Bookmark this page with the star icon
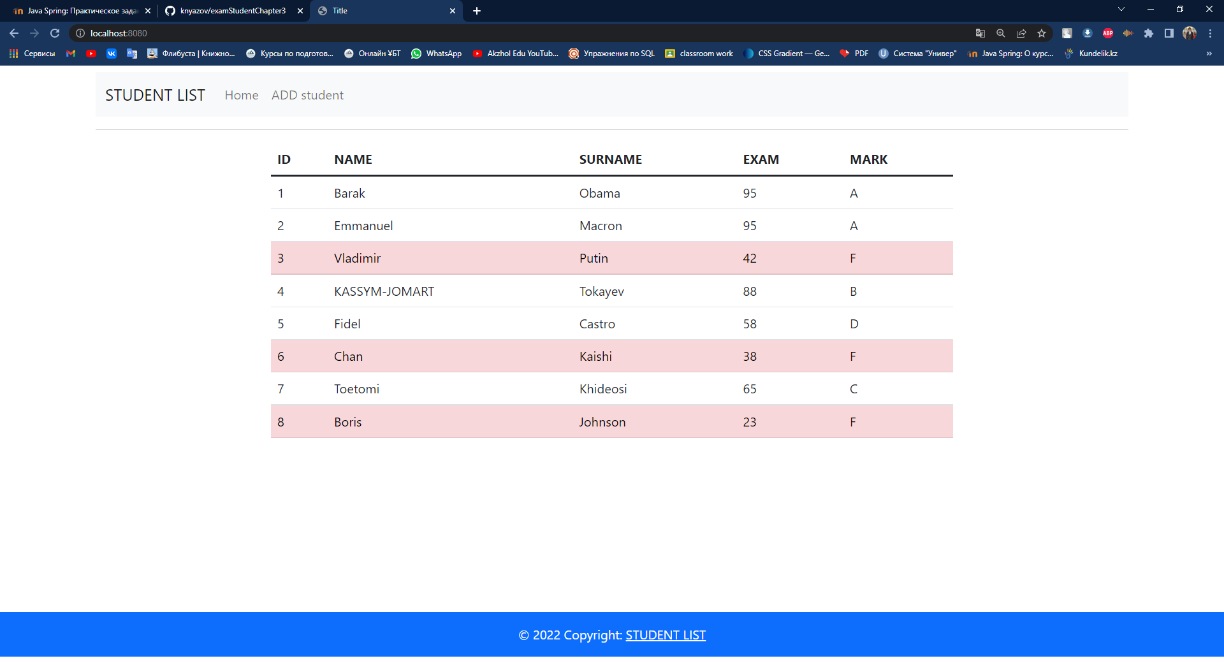1224x663 pixels. 1042,33
